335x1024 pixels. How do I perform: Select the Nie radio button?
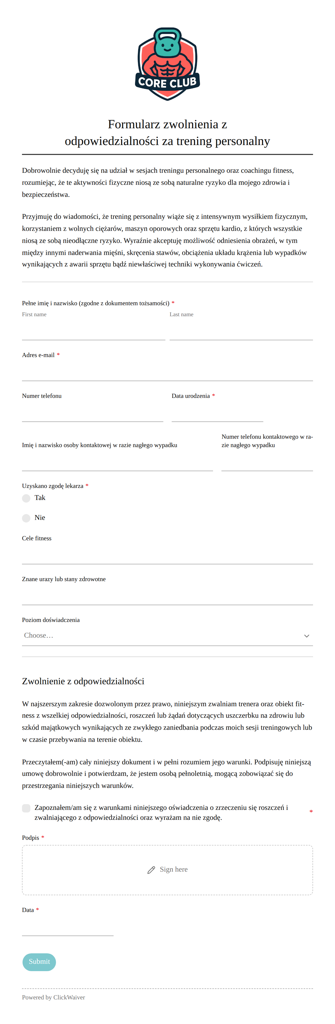click(26, 518)
